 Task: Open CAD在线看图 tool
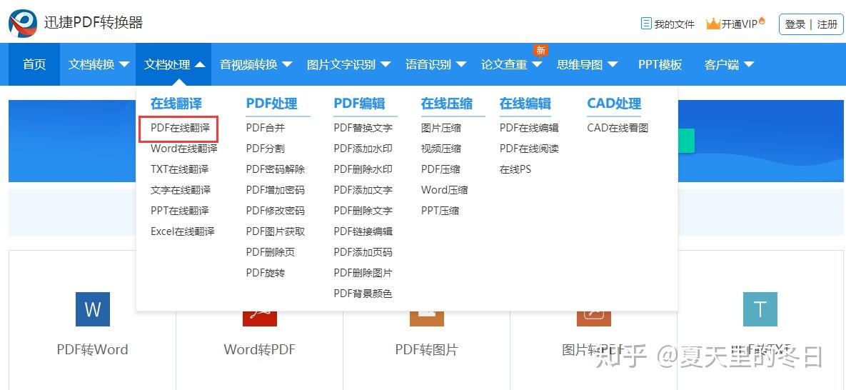pyautogui.click(x=618, y=128)
